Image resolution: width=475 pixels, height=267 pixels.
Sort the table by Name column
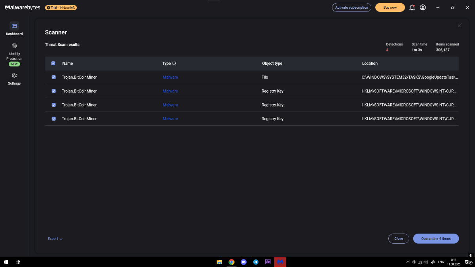[x=68, y=63]
